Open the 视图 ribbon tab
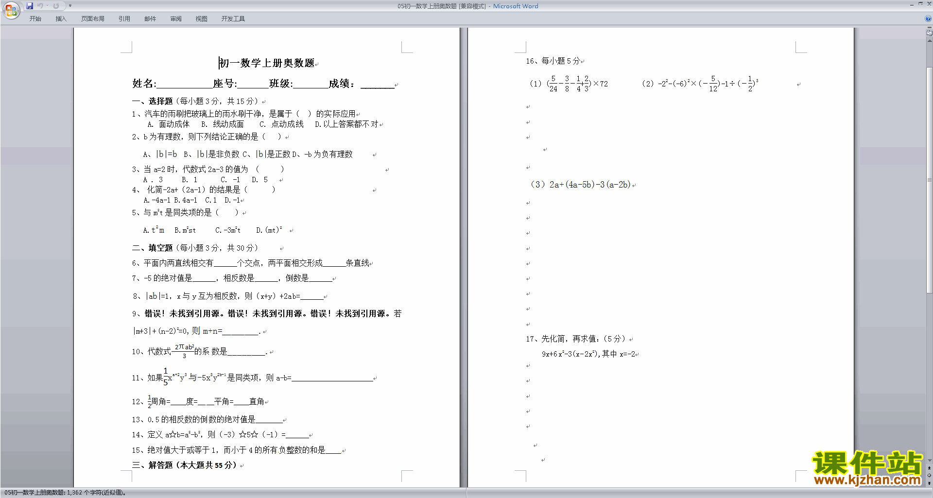 click(202, 19)
